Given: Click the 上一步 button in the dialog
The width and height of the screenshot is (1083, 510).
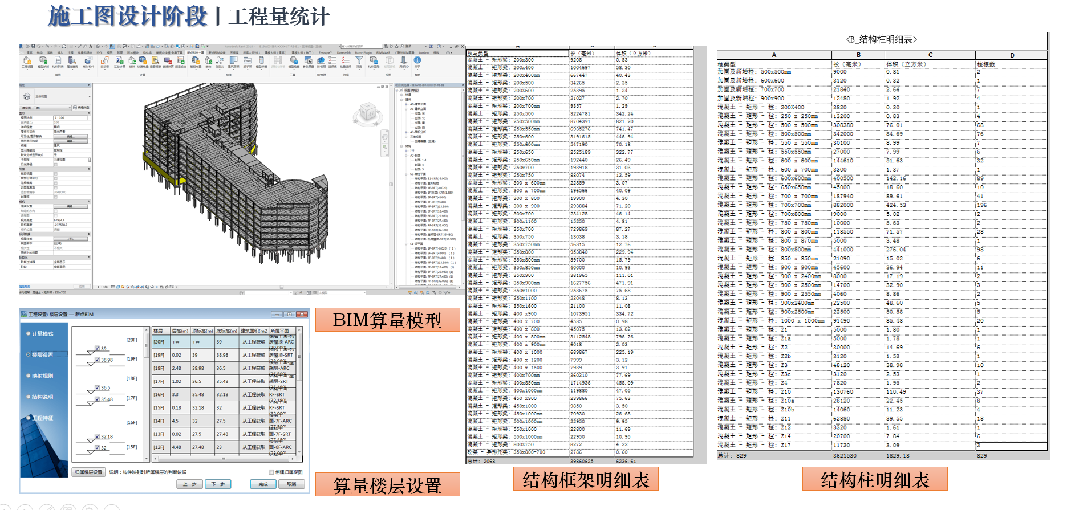Looking at the screenshot, I should [189, 484].
